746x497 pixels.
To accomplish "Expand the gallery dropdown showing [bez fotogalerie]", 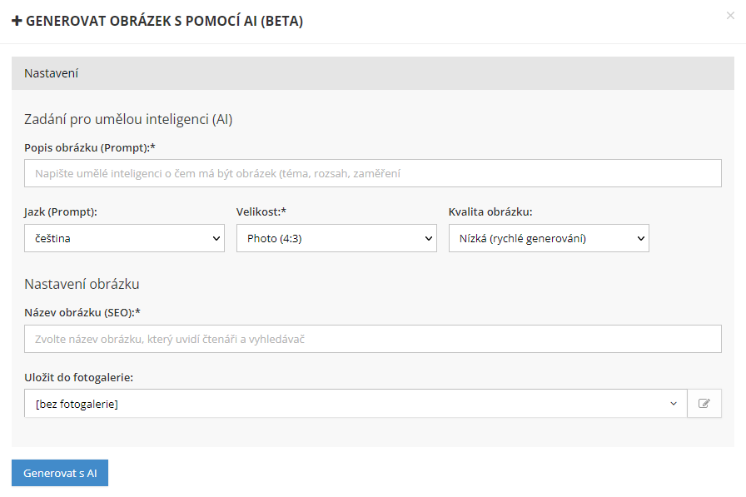I will click(356, 404).
